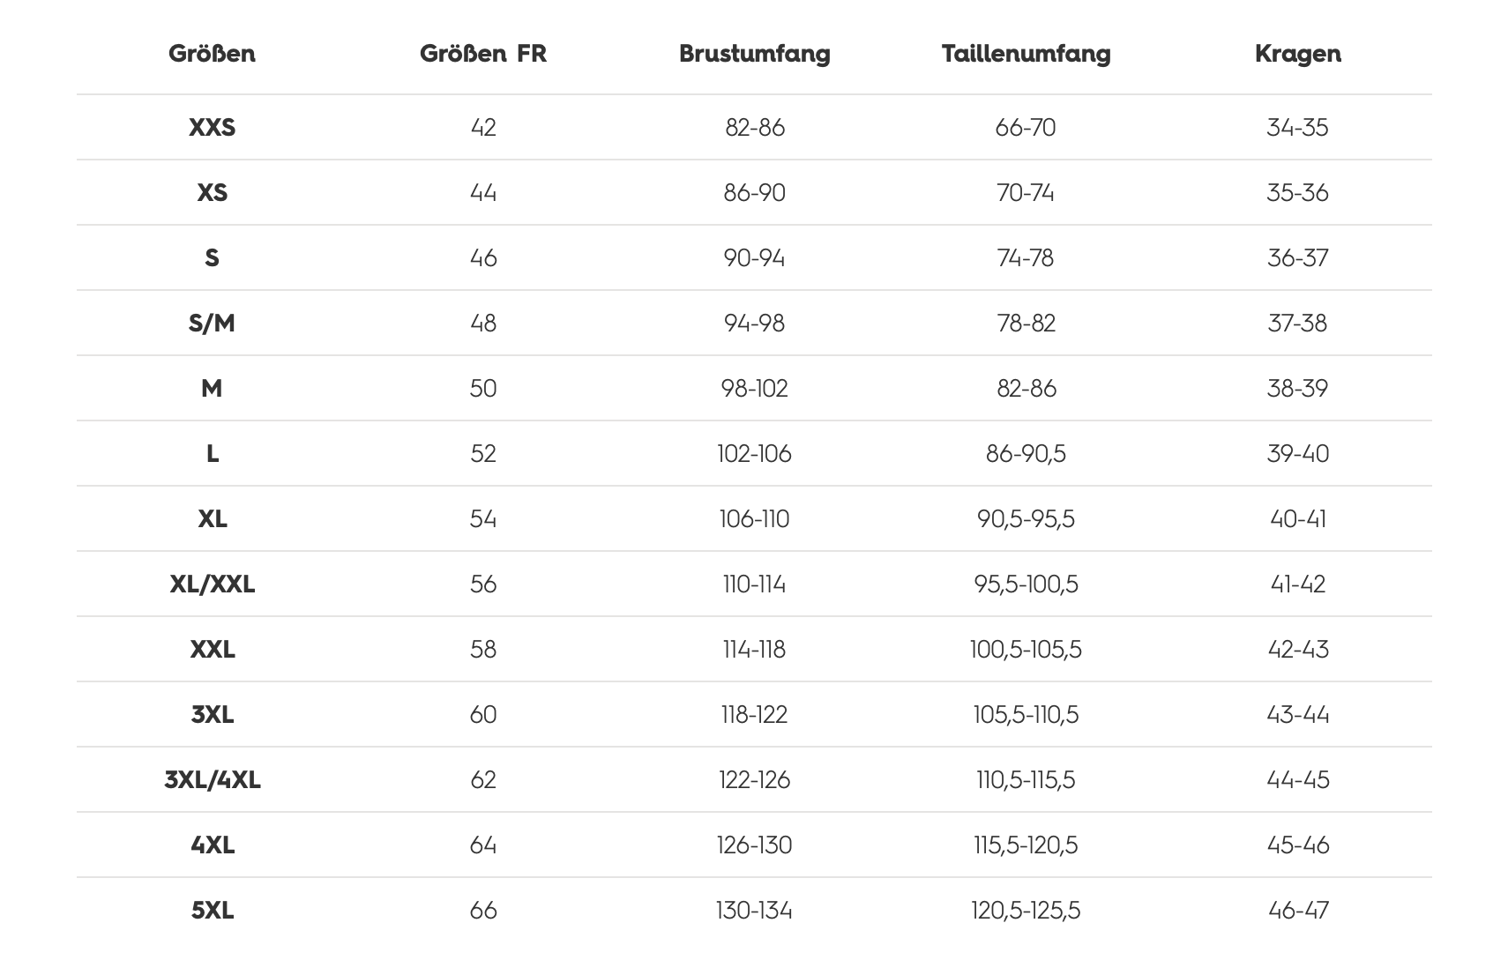The height and width of the screenshot is (975, 1508).
Task: Click chest measurement 130-134
Action: pyautogui.click(x=755, y=911)
